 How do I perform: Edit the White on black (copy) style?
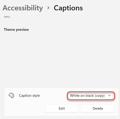pos(62,108)
